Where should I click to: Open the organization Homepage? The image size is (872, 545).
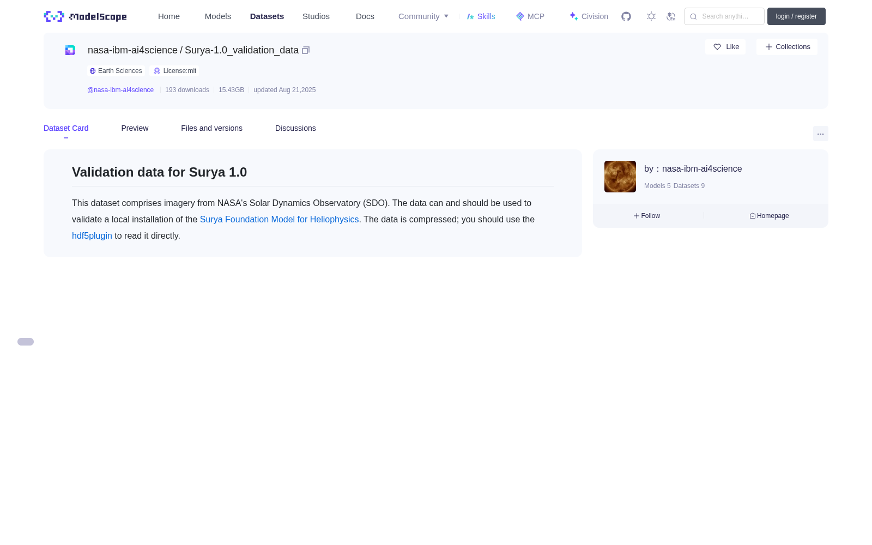point(769,216)
